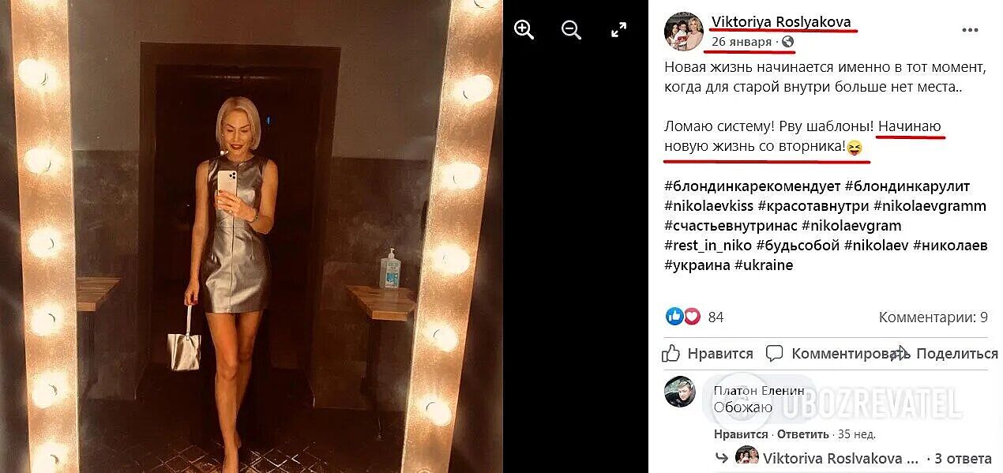Open the #ukraine hashtag

[x=764, y=265]
